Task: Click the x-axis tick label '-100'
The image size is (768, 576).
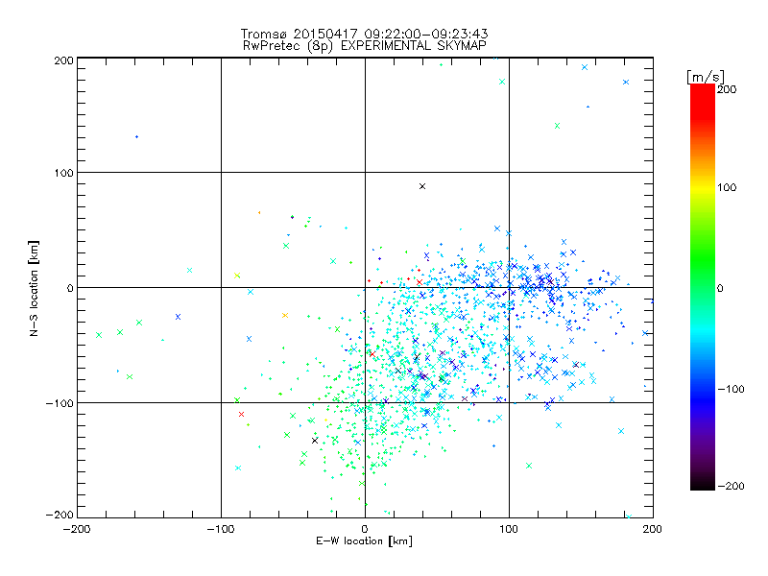Action: [221, 529]
